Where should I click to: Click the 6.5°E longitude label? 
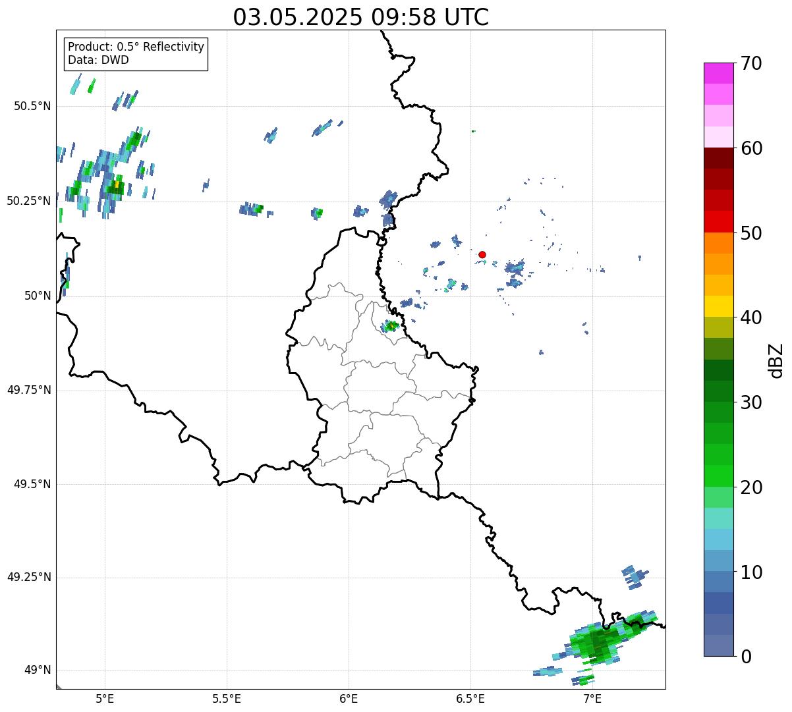[x=470, y=699]
